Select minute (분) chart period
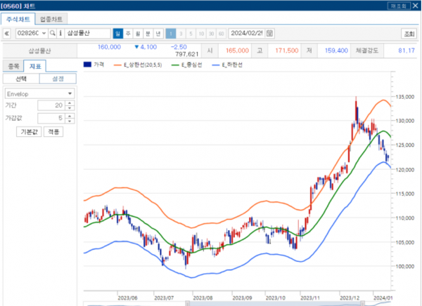The image size is (422, 306). (x=148, y=34)
